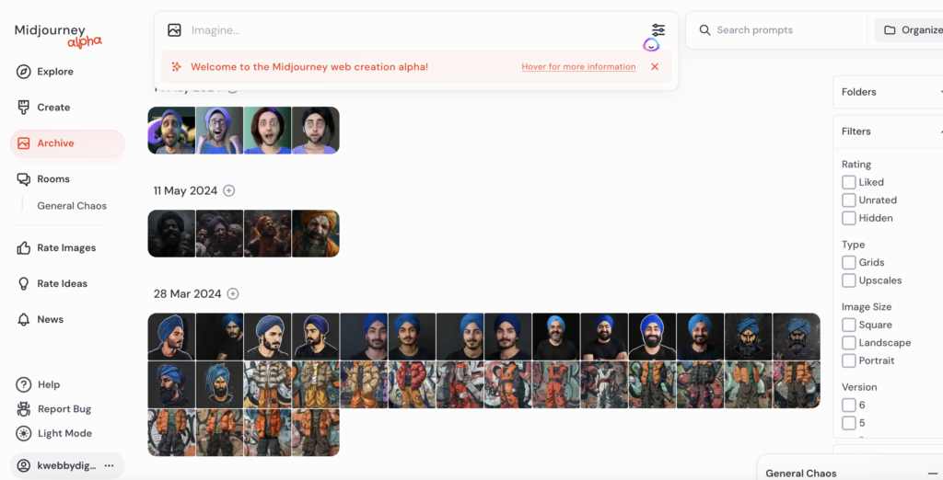
Task: Click the plus icon beside 28 Mar 2024
Action: tap(233, 293)
